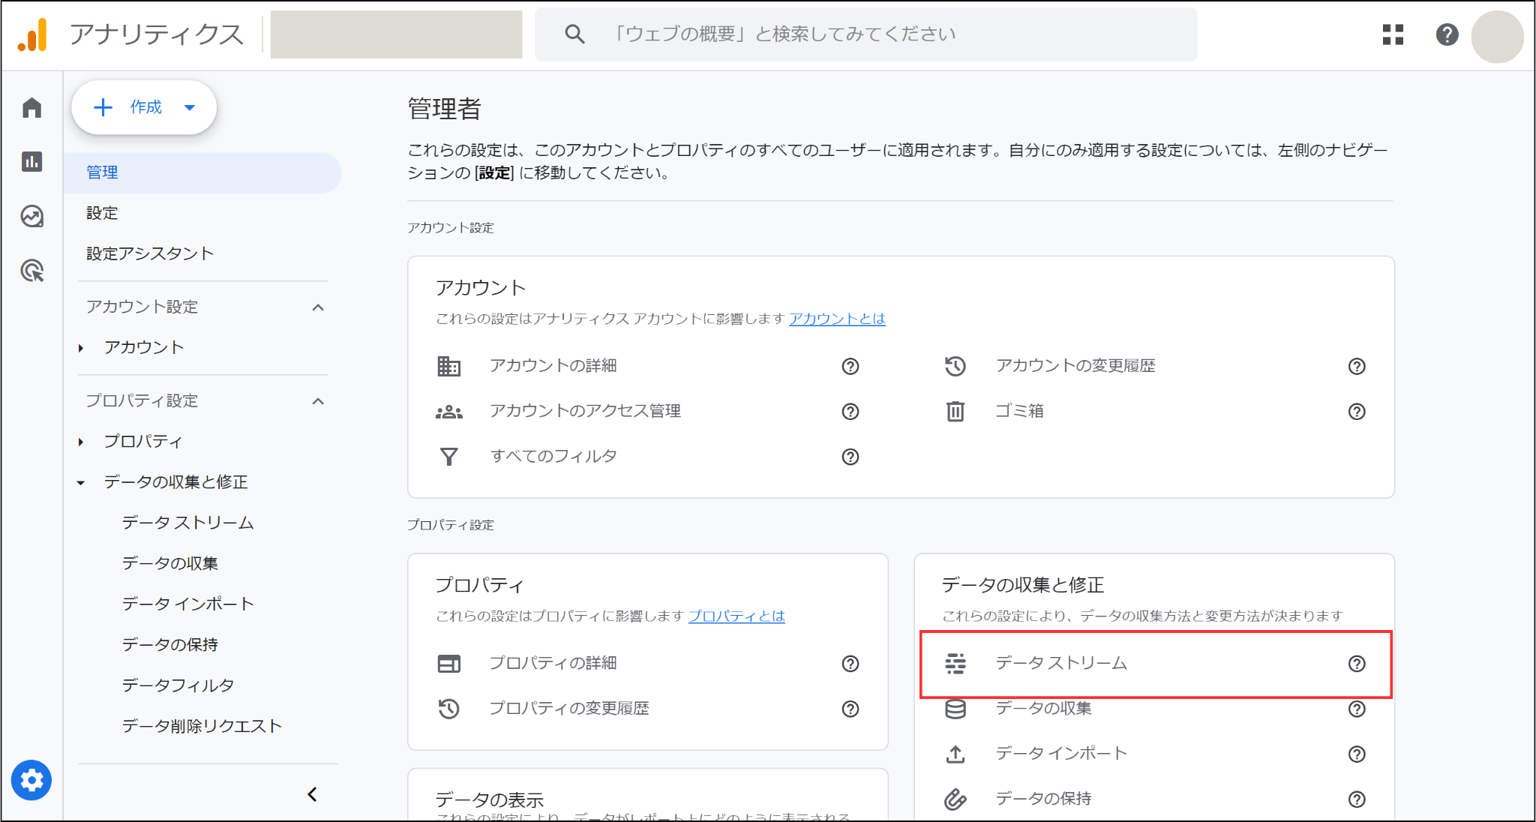Open データの保持 in the sidebar tree
The width and height of the screenshot is (1536, 822).
[170, 644]
